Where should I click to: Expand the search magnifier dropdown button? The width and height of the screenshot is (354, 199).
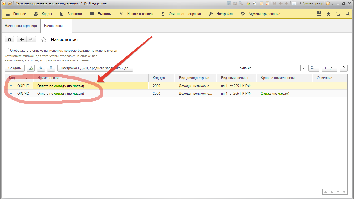tap(314, 68)
